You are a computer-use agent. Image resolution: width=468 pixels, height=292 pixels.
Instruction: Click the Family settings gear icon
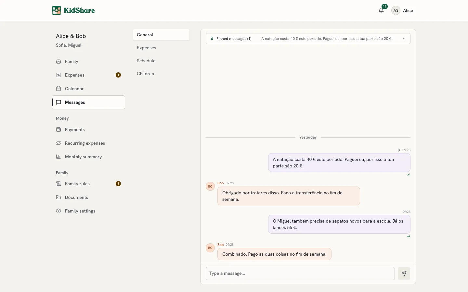tap(58, 211)
